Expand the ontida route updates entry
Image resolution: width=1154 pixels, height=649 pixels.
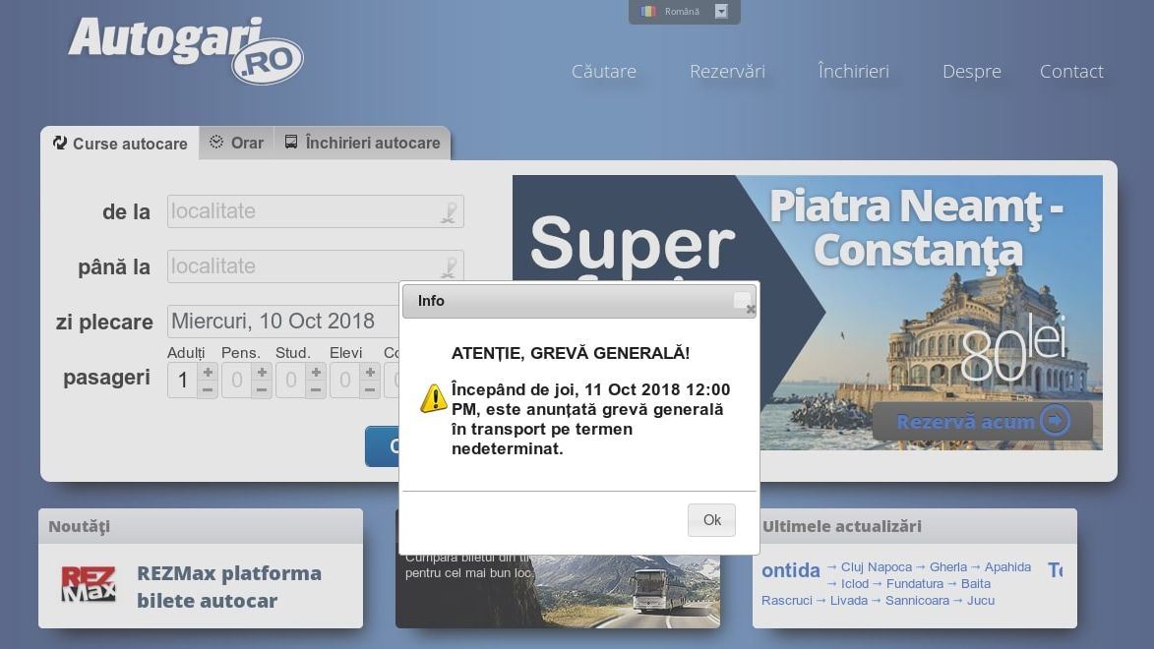[x=791, y=570]
